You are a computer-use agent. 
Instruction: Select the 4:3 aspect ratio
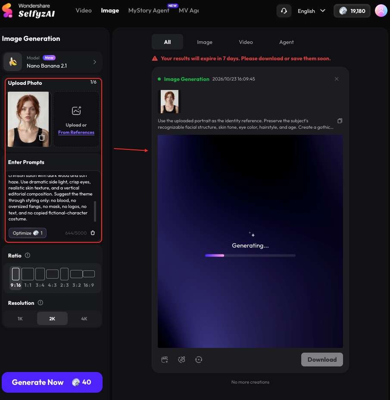pos(52,278)
